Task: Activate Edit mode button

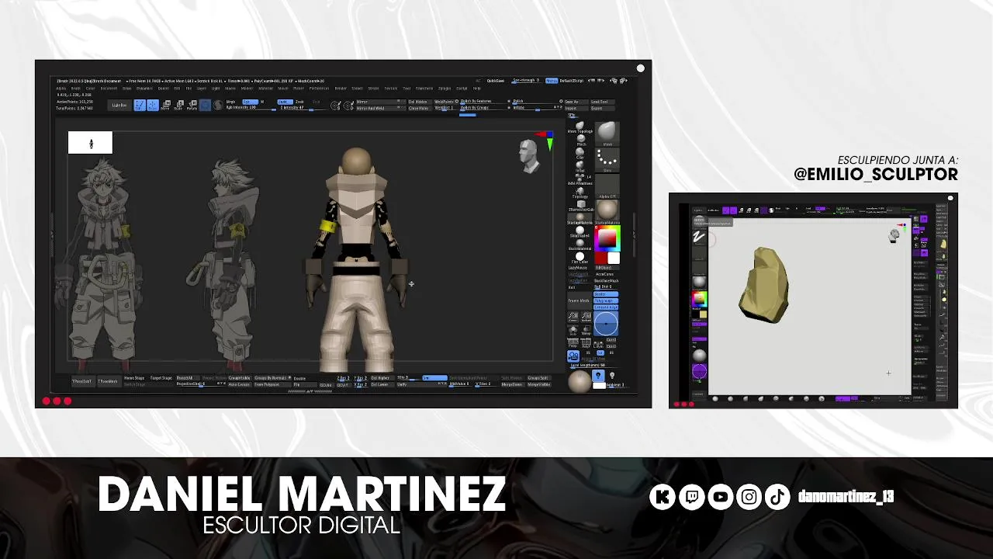Action: pyautogui.click(x=140, y=105)
